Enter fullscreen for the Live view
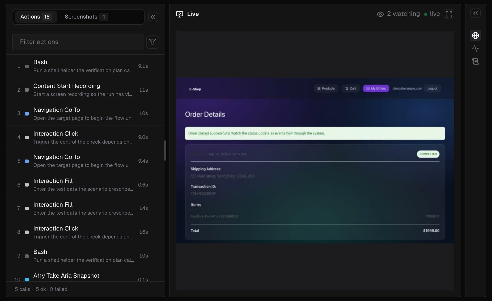 tap(449, 14)
